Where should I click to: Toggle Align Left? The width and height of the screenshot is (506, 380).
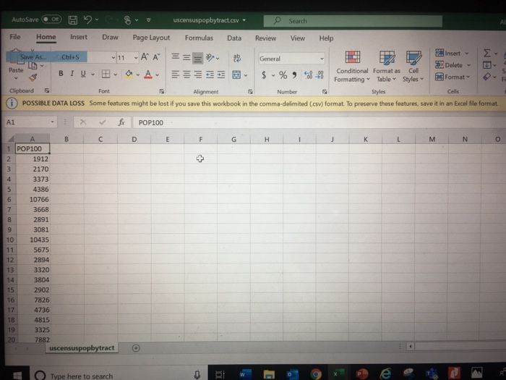tap(175, 75)
